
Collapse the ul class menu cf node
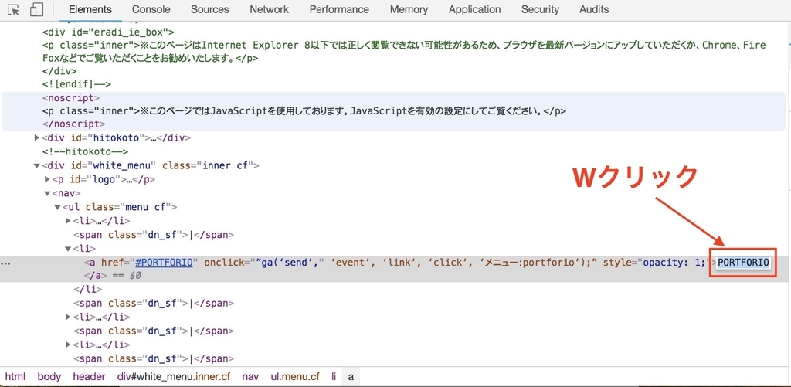58,207
